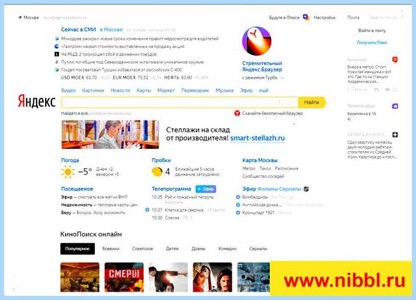Click the live icon before 10:27 Клетка
Image resolution: width=416 pixels, height=300 pixels.
(147, 210)
